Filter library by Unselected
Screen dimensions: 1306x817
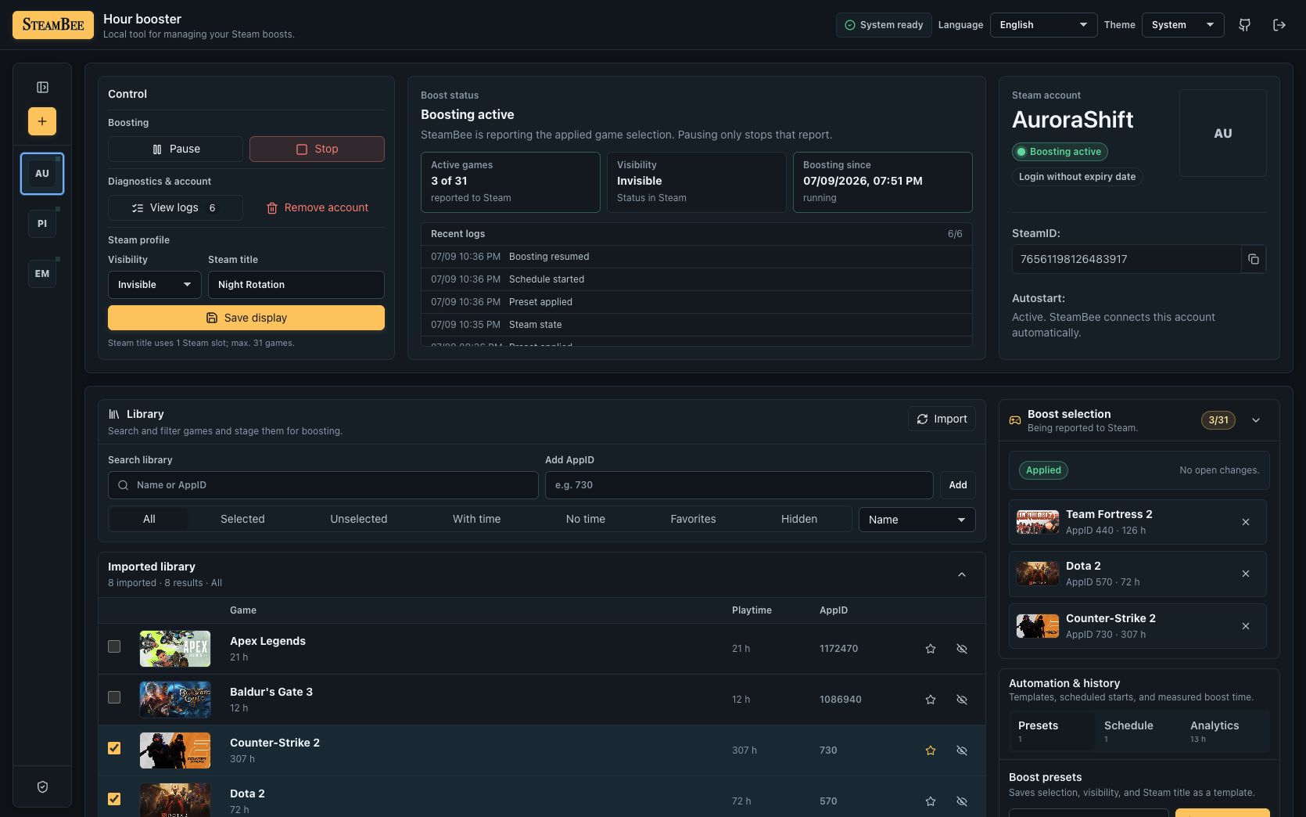[x=358, y=519]
